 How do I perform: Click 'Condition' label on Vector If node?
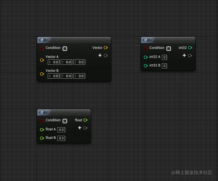[x=53, y=48]
